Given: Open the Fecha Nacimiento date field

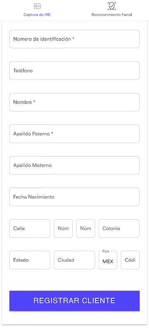Looking at the screenshot, I should [74, 197].
